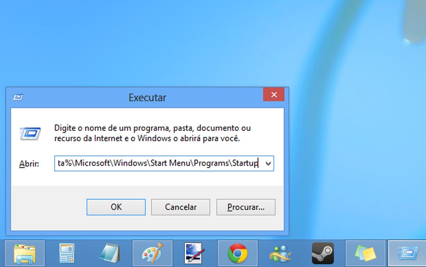This screenshot has width=426, height=267.
Task: Launch Steam from the taskbar
Action: (x=323, y=254)
